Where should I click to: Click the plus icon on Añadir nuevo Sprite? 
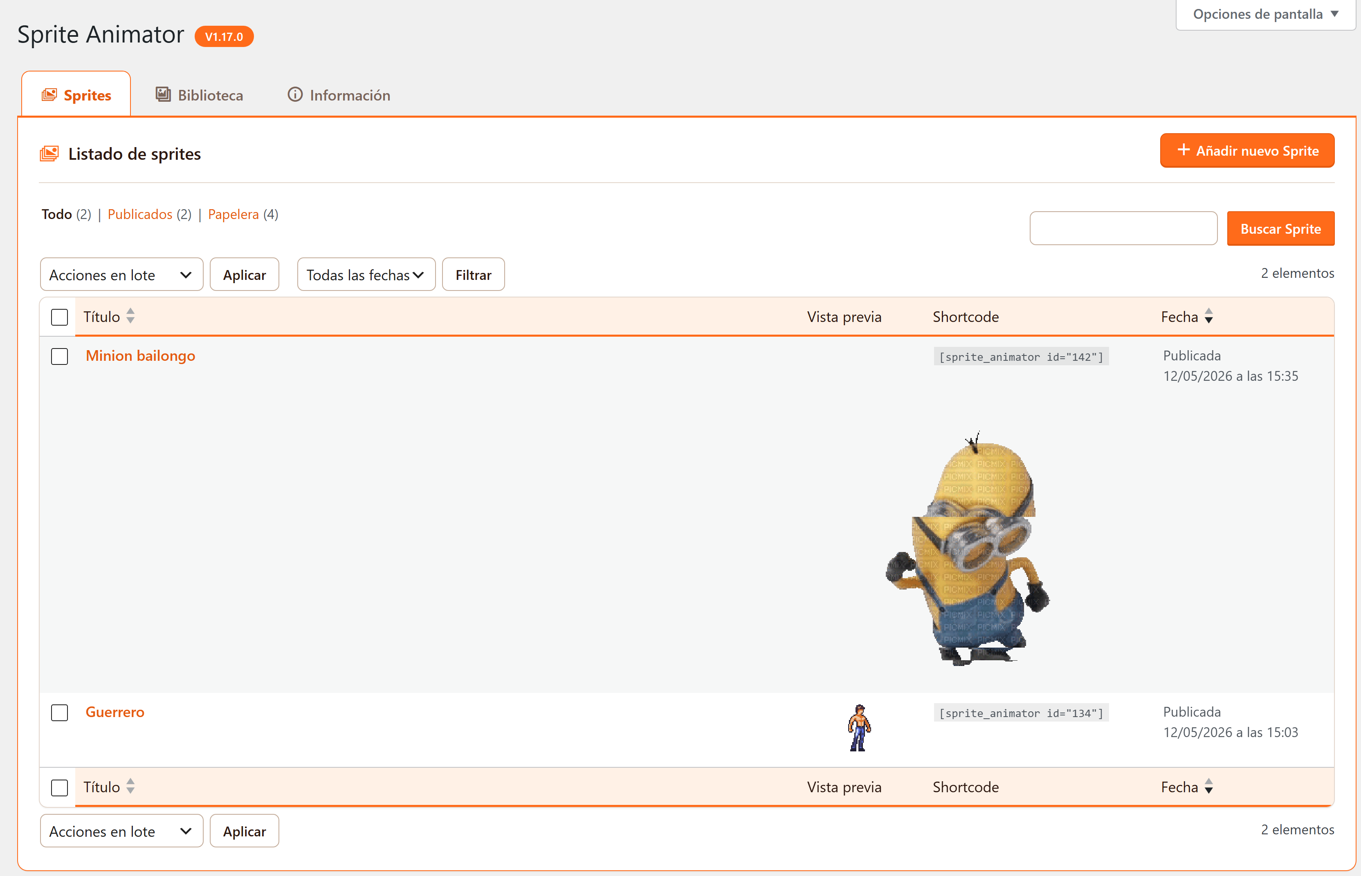pos(1184,150)
